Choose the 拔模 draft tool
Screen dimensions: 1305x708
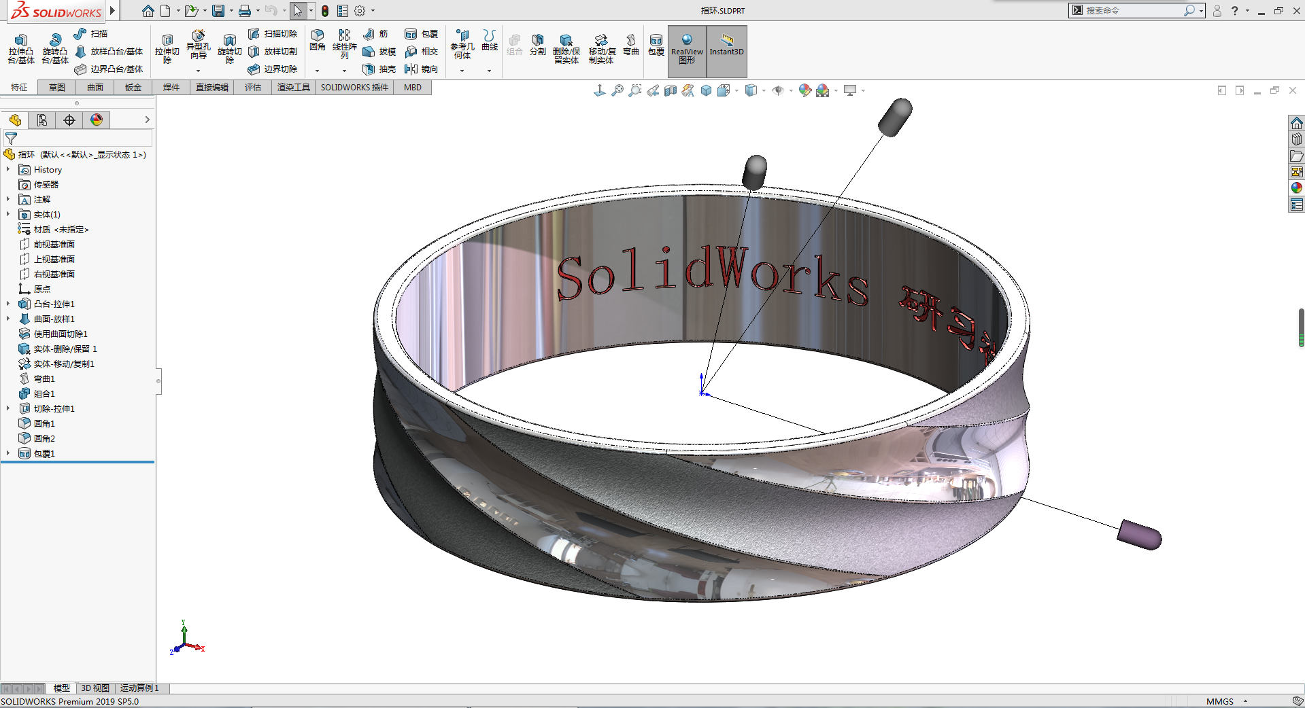[x=379, y=51]
